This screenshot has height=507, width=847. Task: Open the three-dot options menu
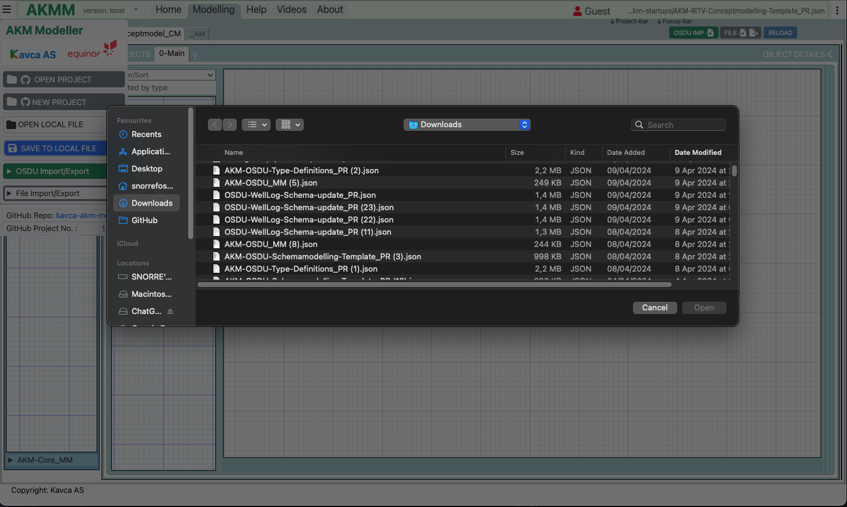click(837, 10)
